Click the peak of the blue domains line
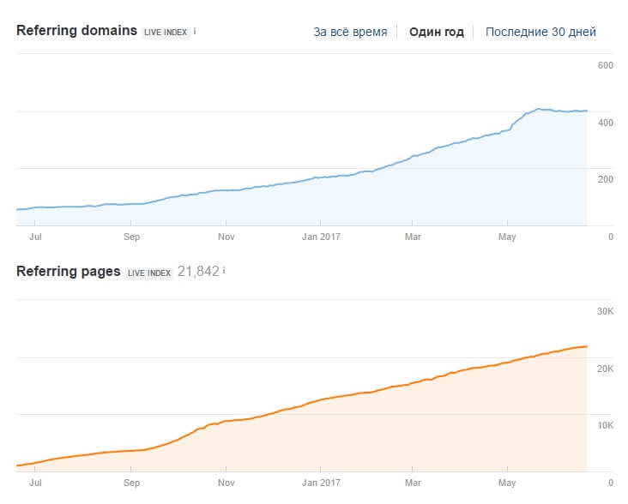This screenshot has height=504, width=628. pos(538,109)
